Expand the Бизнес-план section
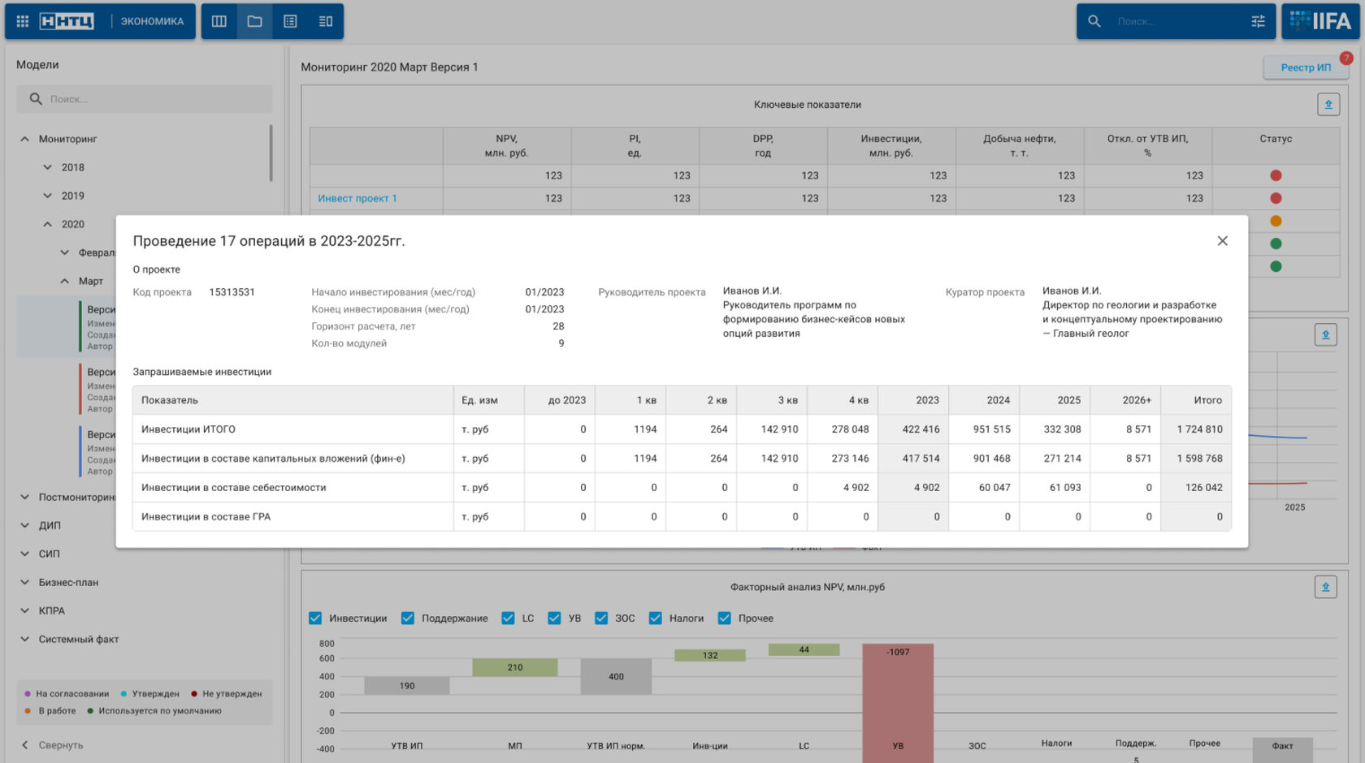The width and height of the screenshot is (1365, 763). 68,583
